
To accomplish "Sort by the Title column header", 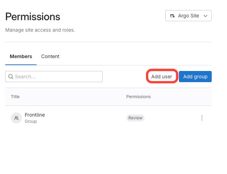I will (15, 97).
